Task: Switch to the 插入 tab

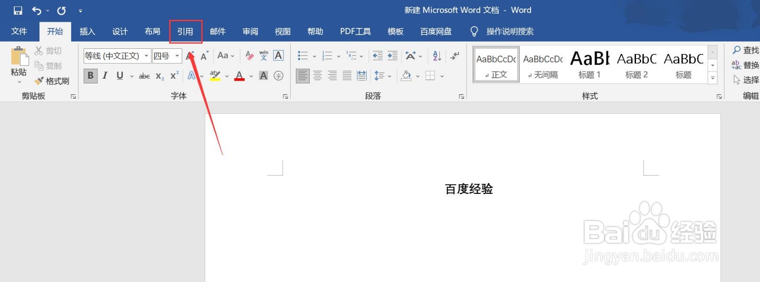Action: 87,31
